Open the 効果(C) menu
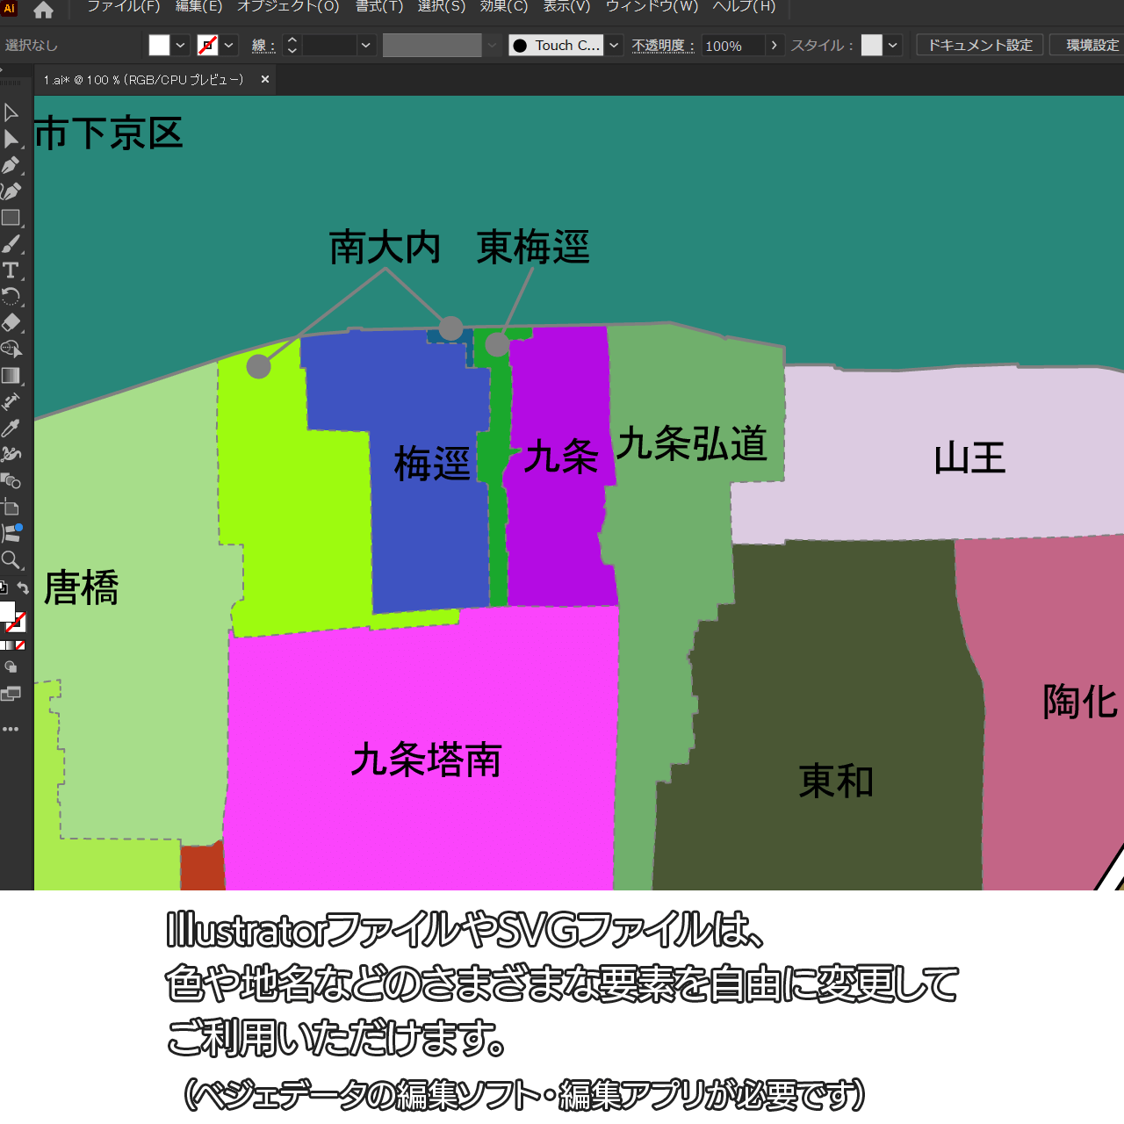 (504, 7)
